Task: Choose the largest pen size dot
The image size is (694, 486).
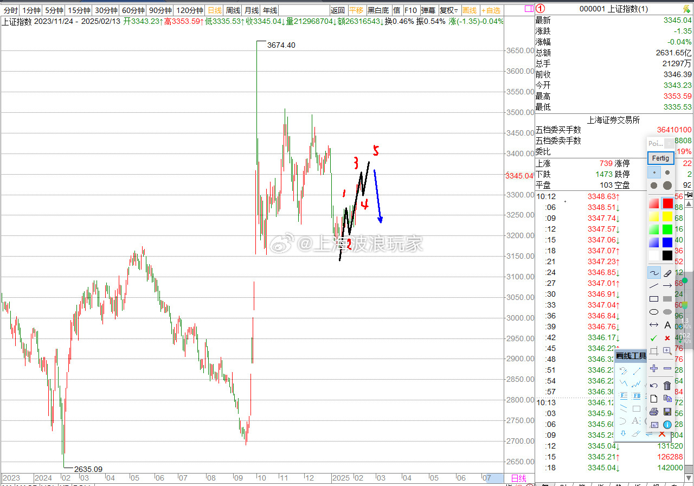Action: 667,186
